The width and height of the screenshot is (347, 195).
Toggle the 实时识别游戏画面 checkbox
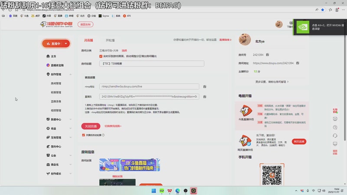tap(101, 56)
